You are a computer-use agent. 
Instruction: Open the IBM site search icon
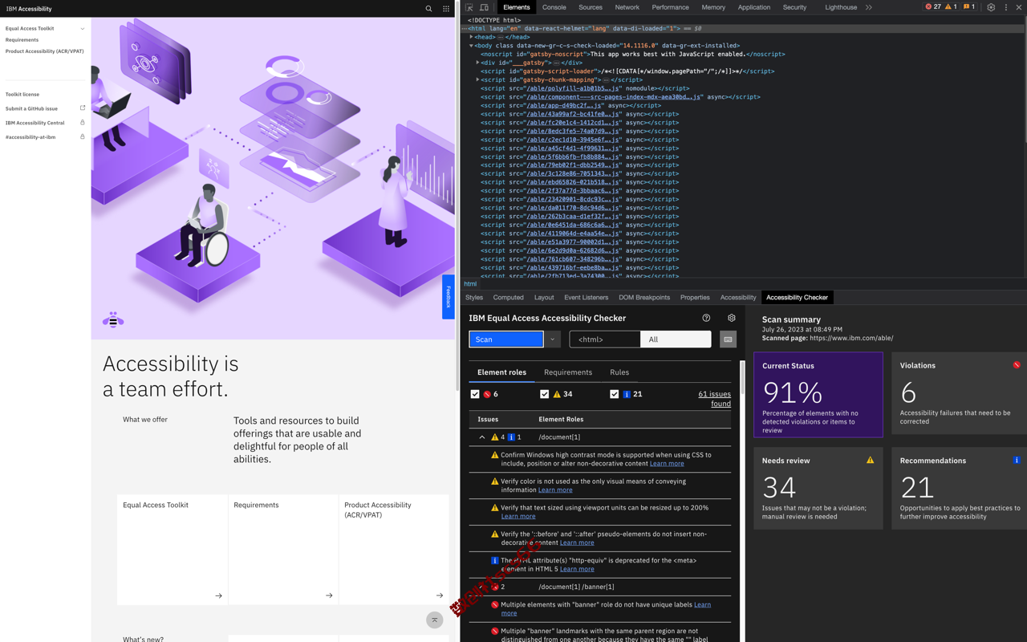(x=428, y=9)
